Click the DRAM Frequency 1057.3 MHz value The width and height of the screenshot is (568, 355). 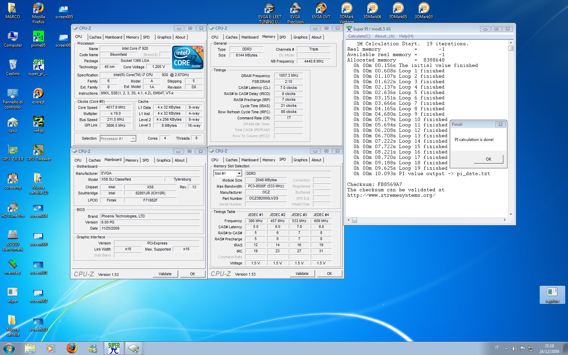click(x=288, y=76)
